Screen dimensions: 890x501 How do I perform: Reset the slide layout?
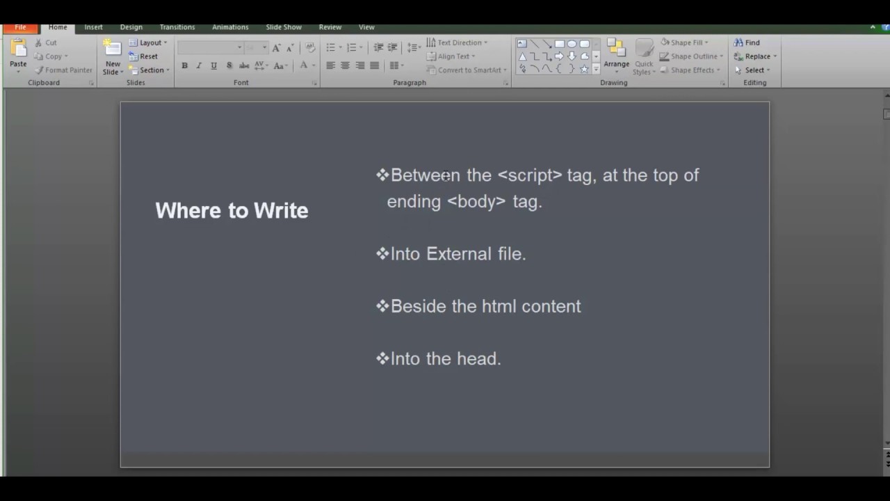pyautogui.click(x=144, y=56)
